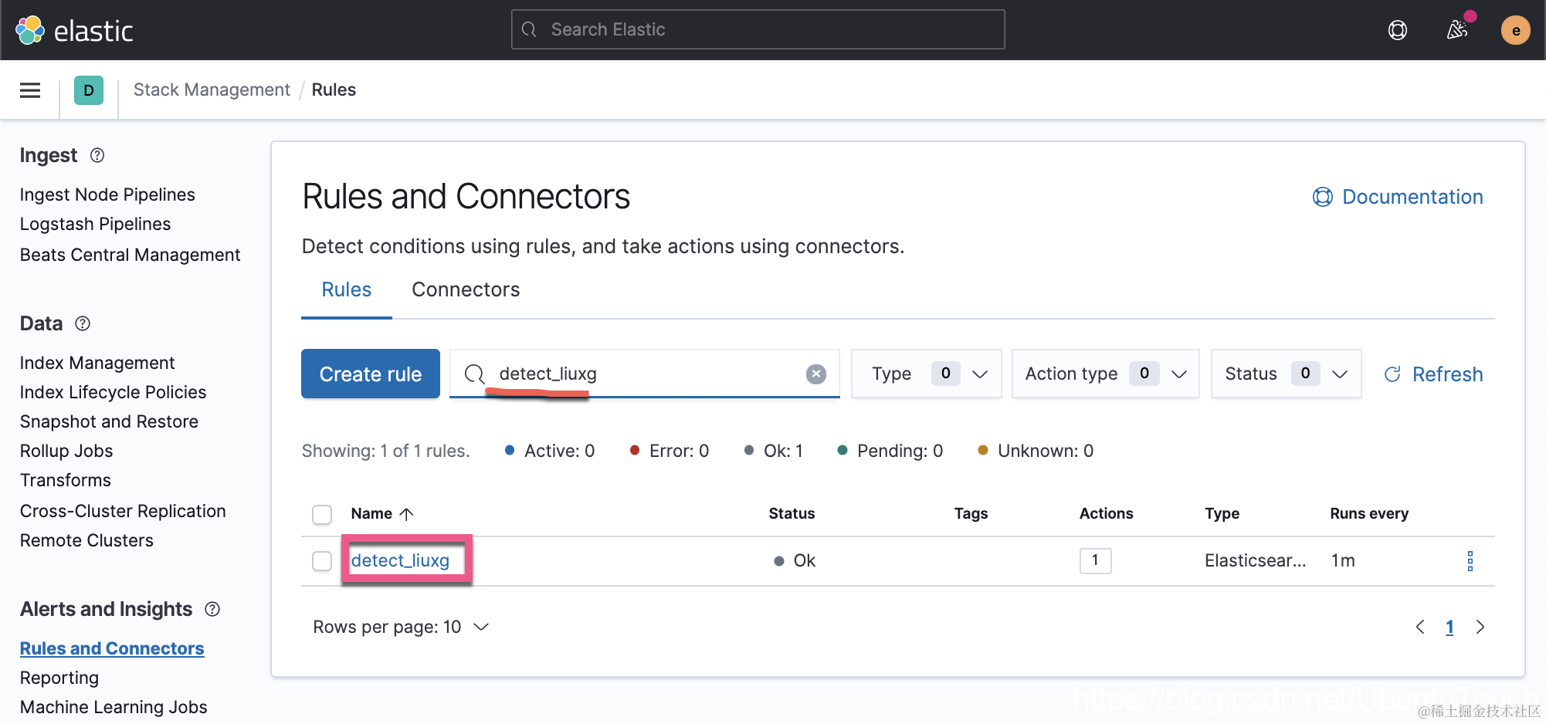Click the Elasticsear... type cell
1546x724 pixels.
tap(1255, 561)
